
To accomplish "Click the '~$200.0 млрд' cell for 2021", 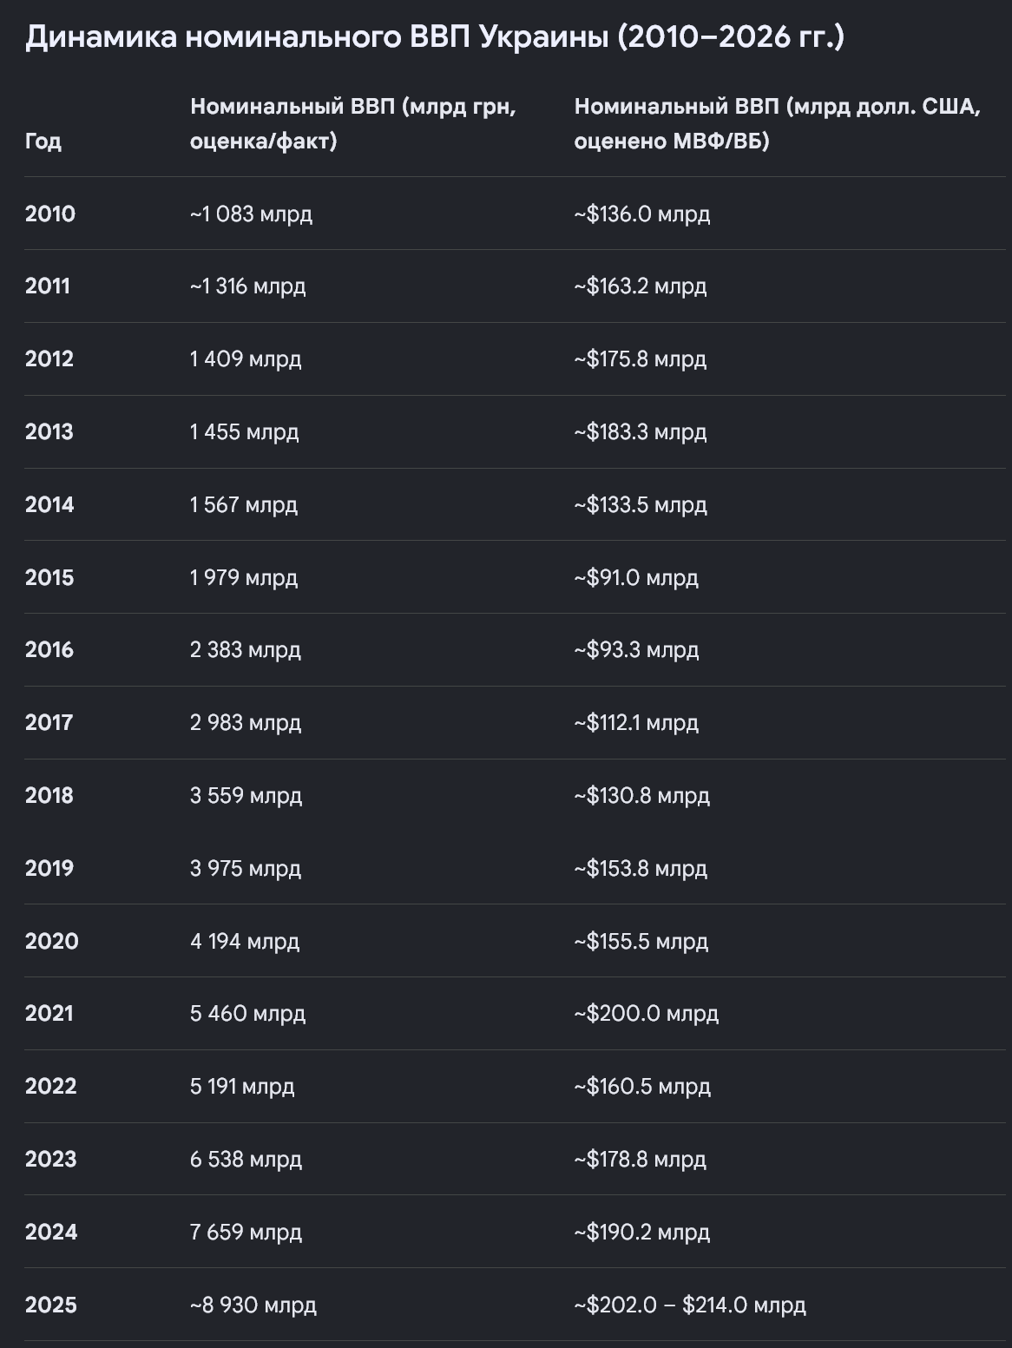I will pos(647,1014).
